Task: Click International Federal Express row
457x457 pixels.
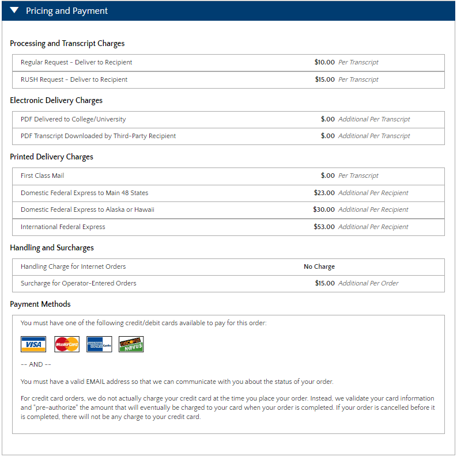Action: pos(63,227)
